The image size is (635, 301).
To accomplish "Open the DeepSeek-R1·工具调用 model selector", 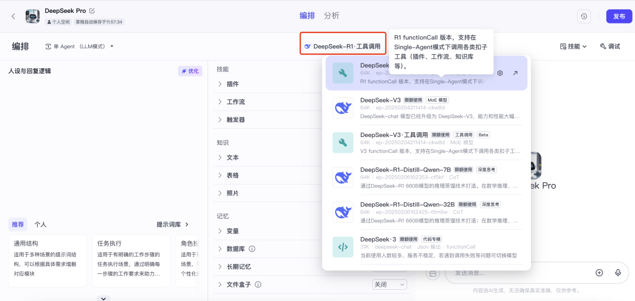I will point(342,46).
